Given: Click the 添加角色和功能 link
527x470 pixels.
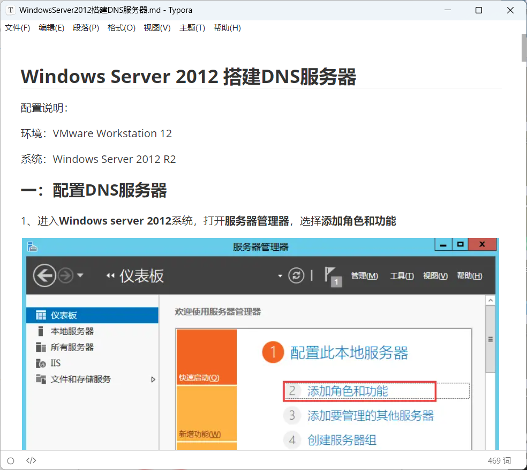Looking at the screenshot, I should pos(348,391).
